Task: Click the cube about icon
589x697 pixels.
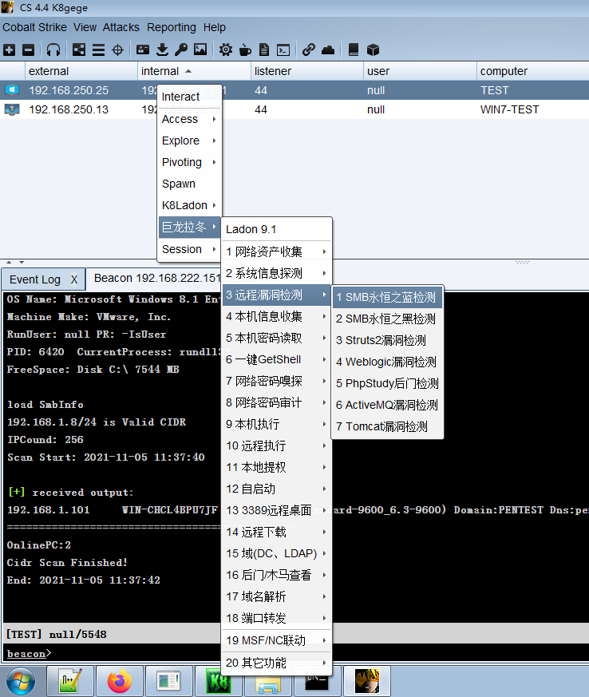Action: point(374,50)
